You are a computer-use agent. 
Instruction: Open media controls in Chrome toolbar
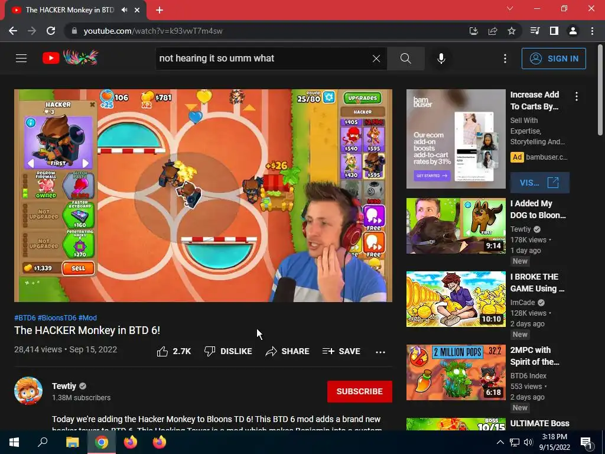[x=535, y=31]
